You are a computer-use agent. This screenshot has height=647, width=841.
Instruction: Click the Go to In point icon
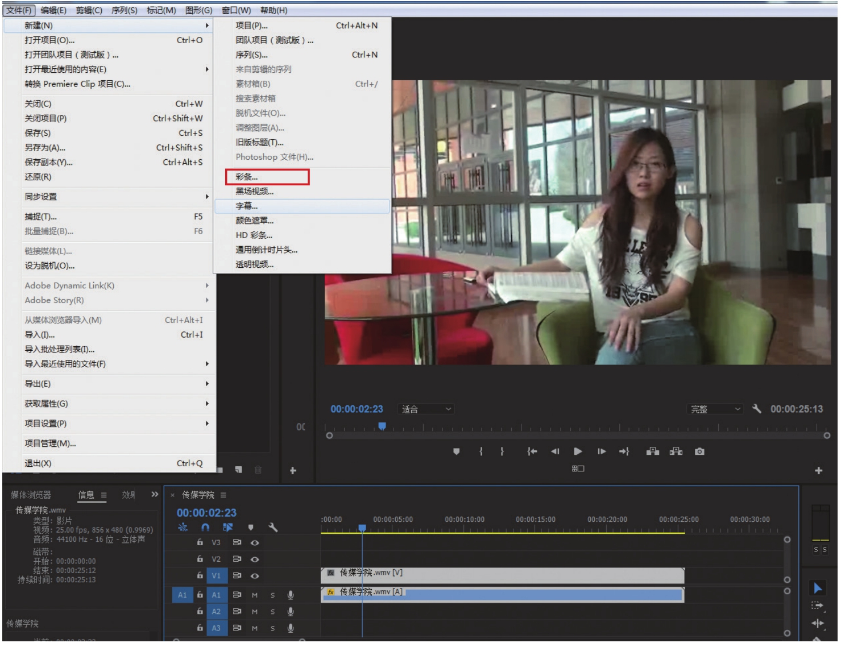pyautogui.click(x=532, y=451)
